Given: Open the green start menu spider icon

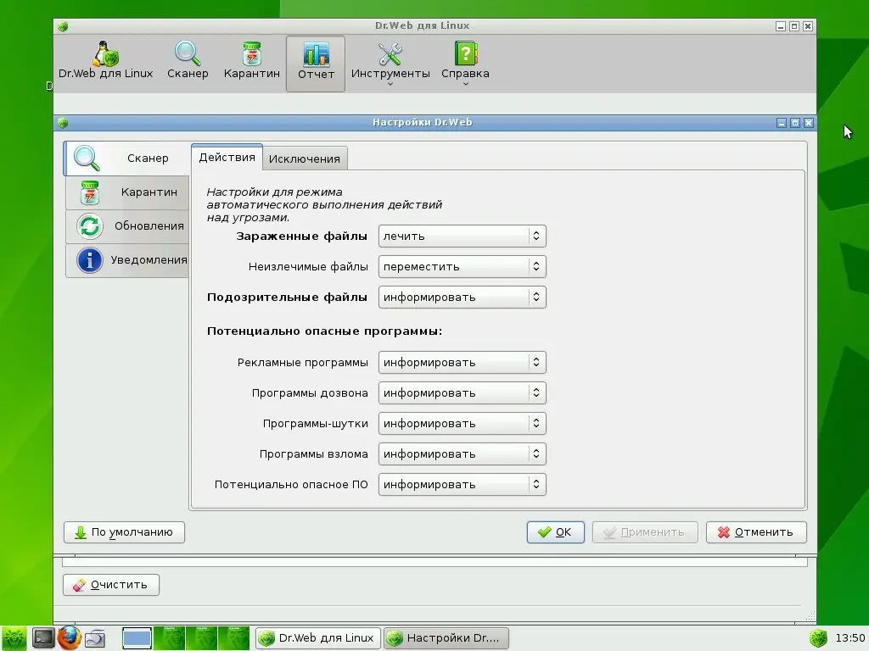Looking at the screenshot, I should [14, 637].
